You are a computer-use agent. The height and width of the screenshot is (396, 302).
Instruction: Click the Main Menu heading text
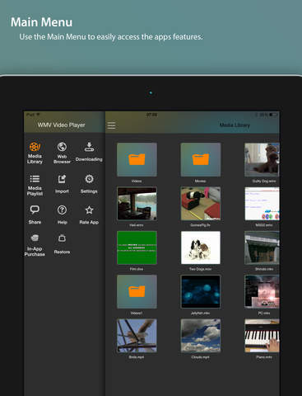click(x=41, y=22)
